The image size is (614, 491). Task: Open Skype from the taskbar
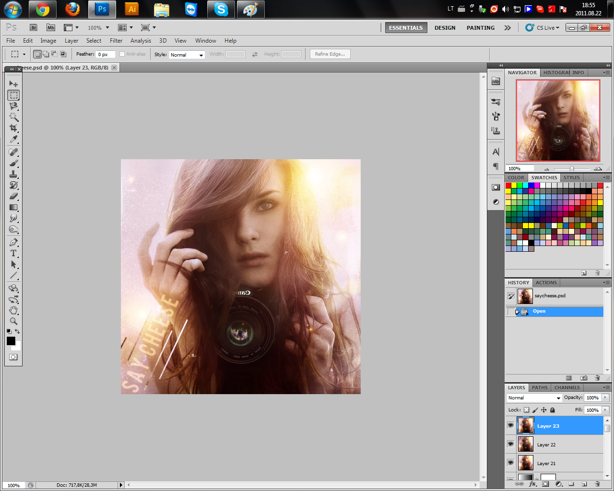(x=221, y=9)
